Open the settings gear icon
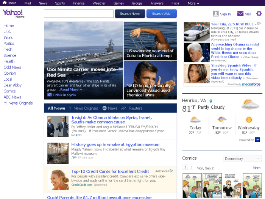The width and height of the screenshot is (265, 199). pyautogui.click(x=259, y=14)
